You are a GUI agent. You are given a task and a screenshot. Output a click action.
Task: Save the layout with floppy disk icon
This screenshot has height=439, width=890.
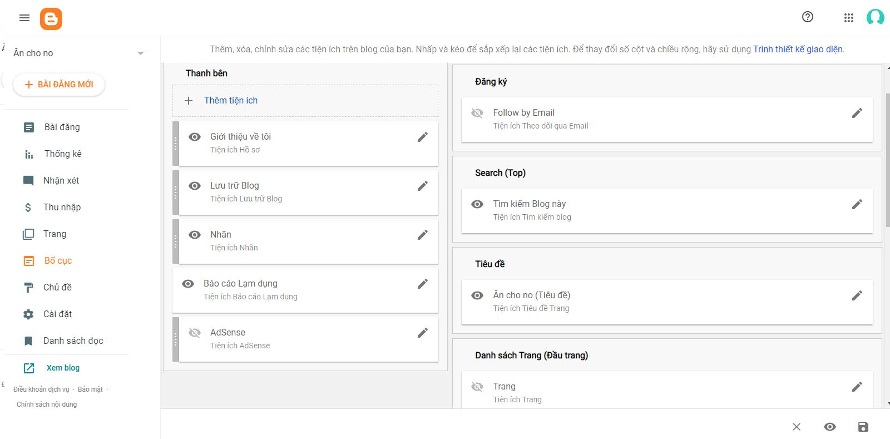click(863, 427)
